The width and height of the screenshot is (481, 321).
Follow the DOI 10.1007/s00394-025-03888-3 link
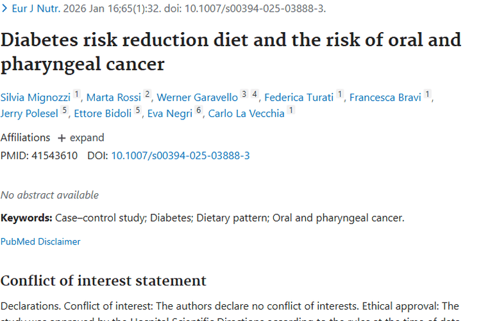pyautogui.click(x=180, y=155)
